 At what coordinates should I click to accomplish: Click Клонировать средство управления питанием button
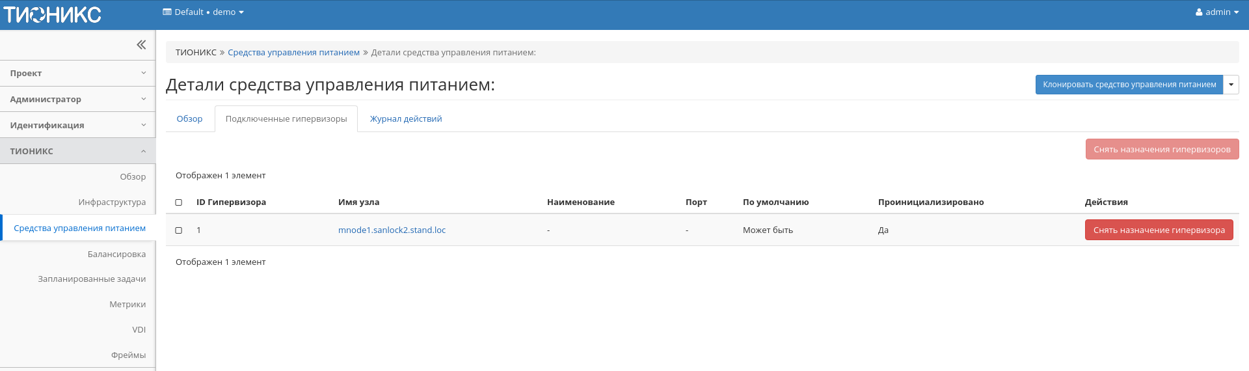(x=1129, y=85)
